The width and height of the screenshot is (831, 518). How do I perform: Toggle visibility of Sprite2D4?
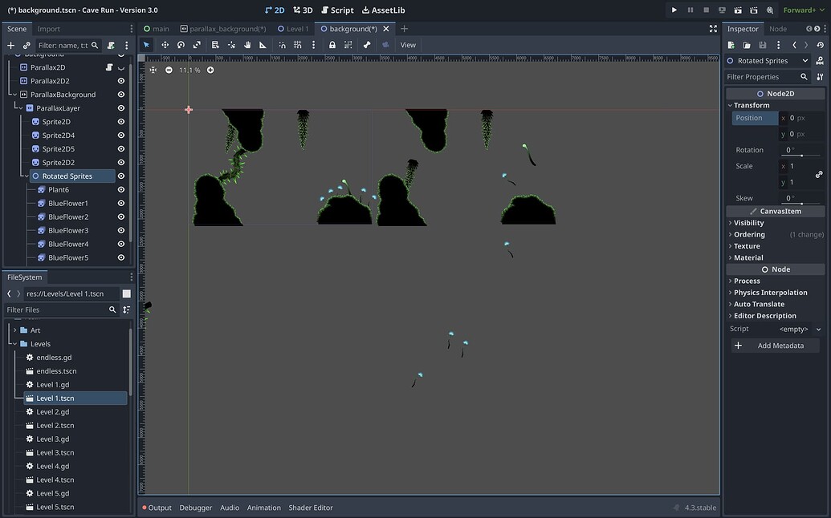pos(120,135)
